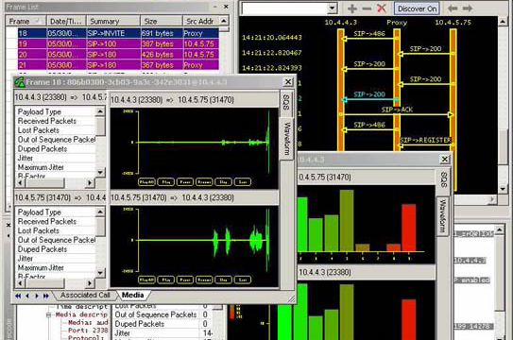Click up arrow of frame list scrollbar
513x340 pixels.
tap(224, 21)
